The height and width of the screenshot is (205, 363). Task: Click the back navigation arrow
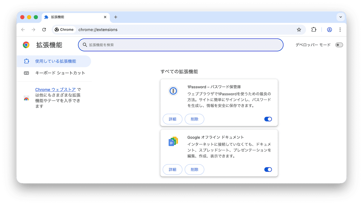pyautogui.click(x=23, y=30)
